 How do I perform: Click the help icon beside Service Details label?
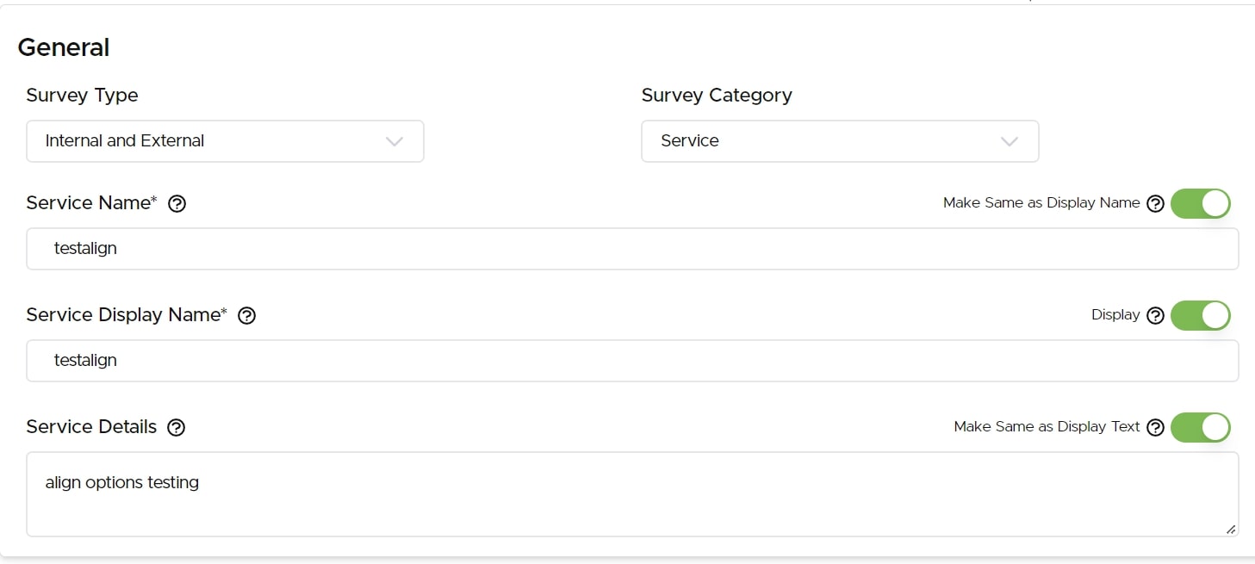point(177,428)
